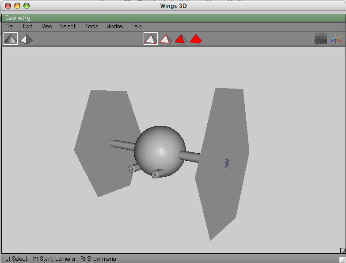Screen dimensions: 346x263
Task: Click the resize handle at viewport corner
Action: 342,251
